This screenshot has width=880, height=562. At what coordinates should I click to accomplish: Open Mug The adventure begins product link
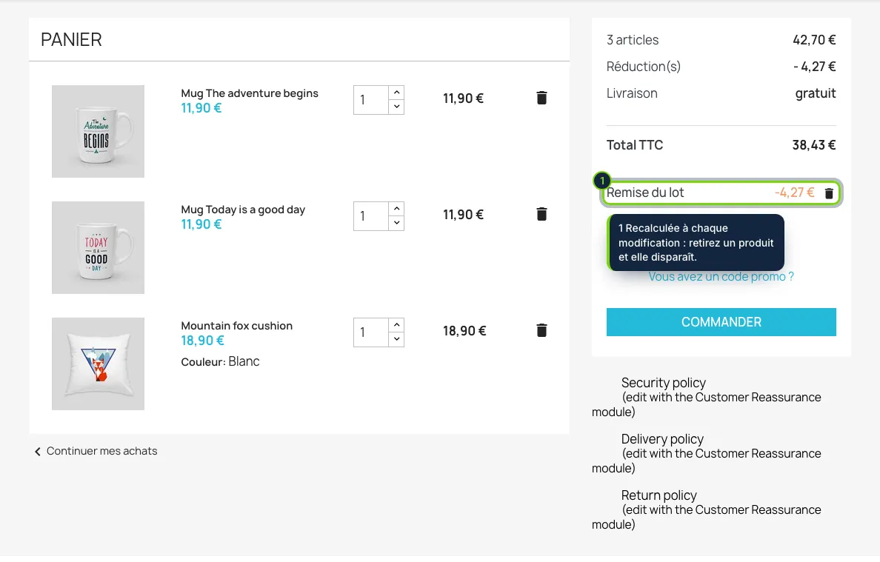pyautogui.click(x=249, y=93)
